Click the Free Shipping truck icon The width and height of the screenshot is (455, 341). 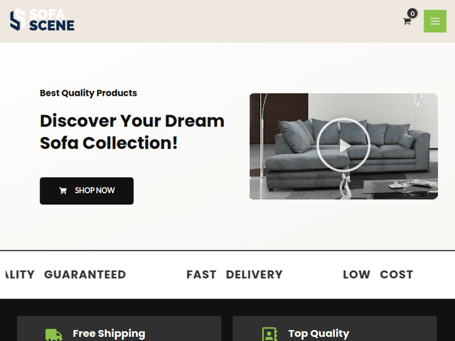click(53, 334)
